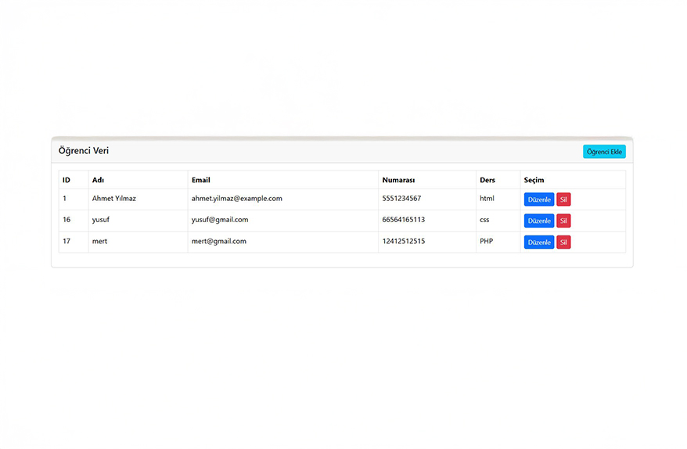This screenshot has height=449, width=687.
Task: Click the Email column header
Action: (201, 180)
